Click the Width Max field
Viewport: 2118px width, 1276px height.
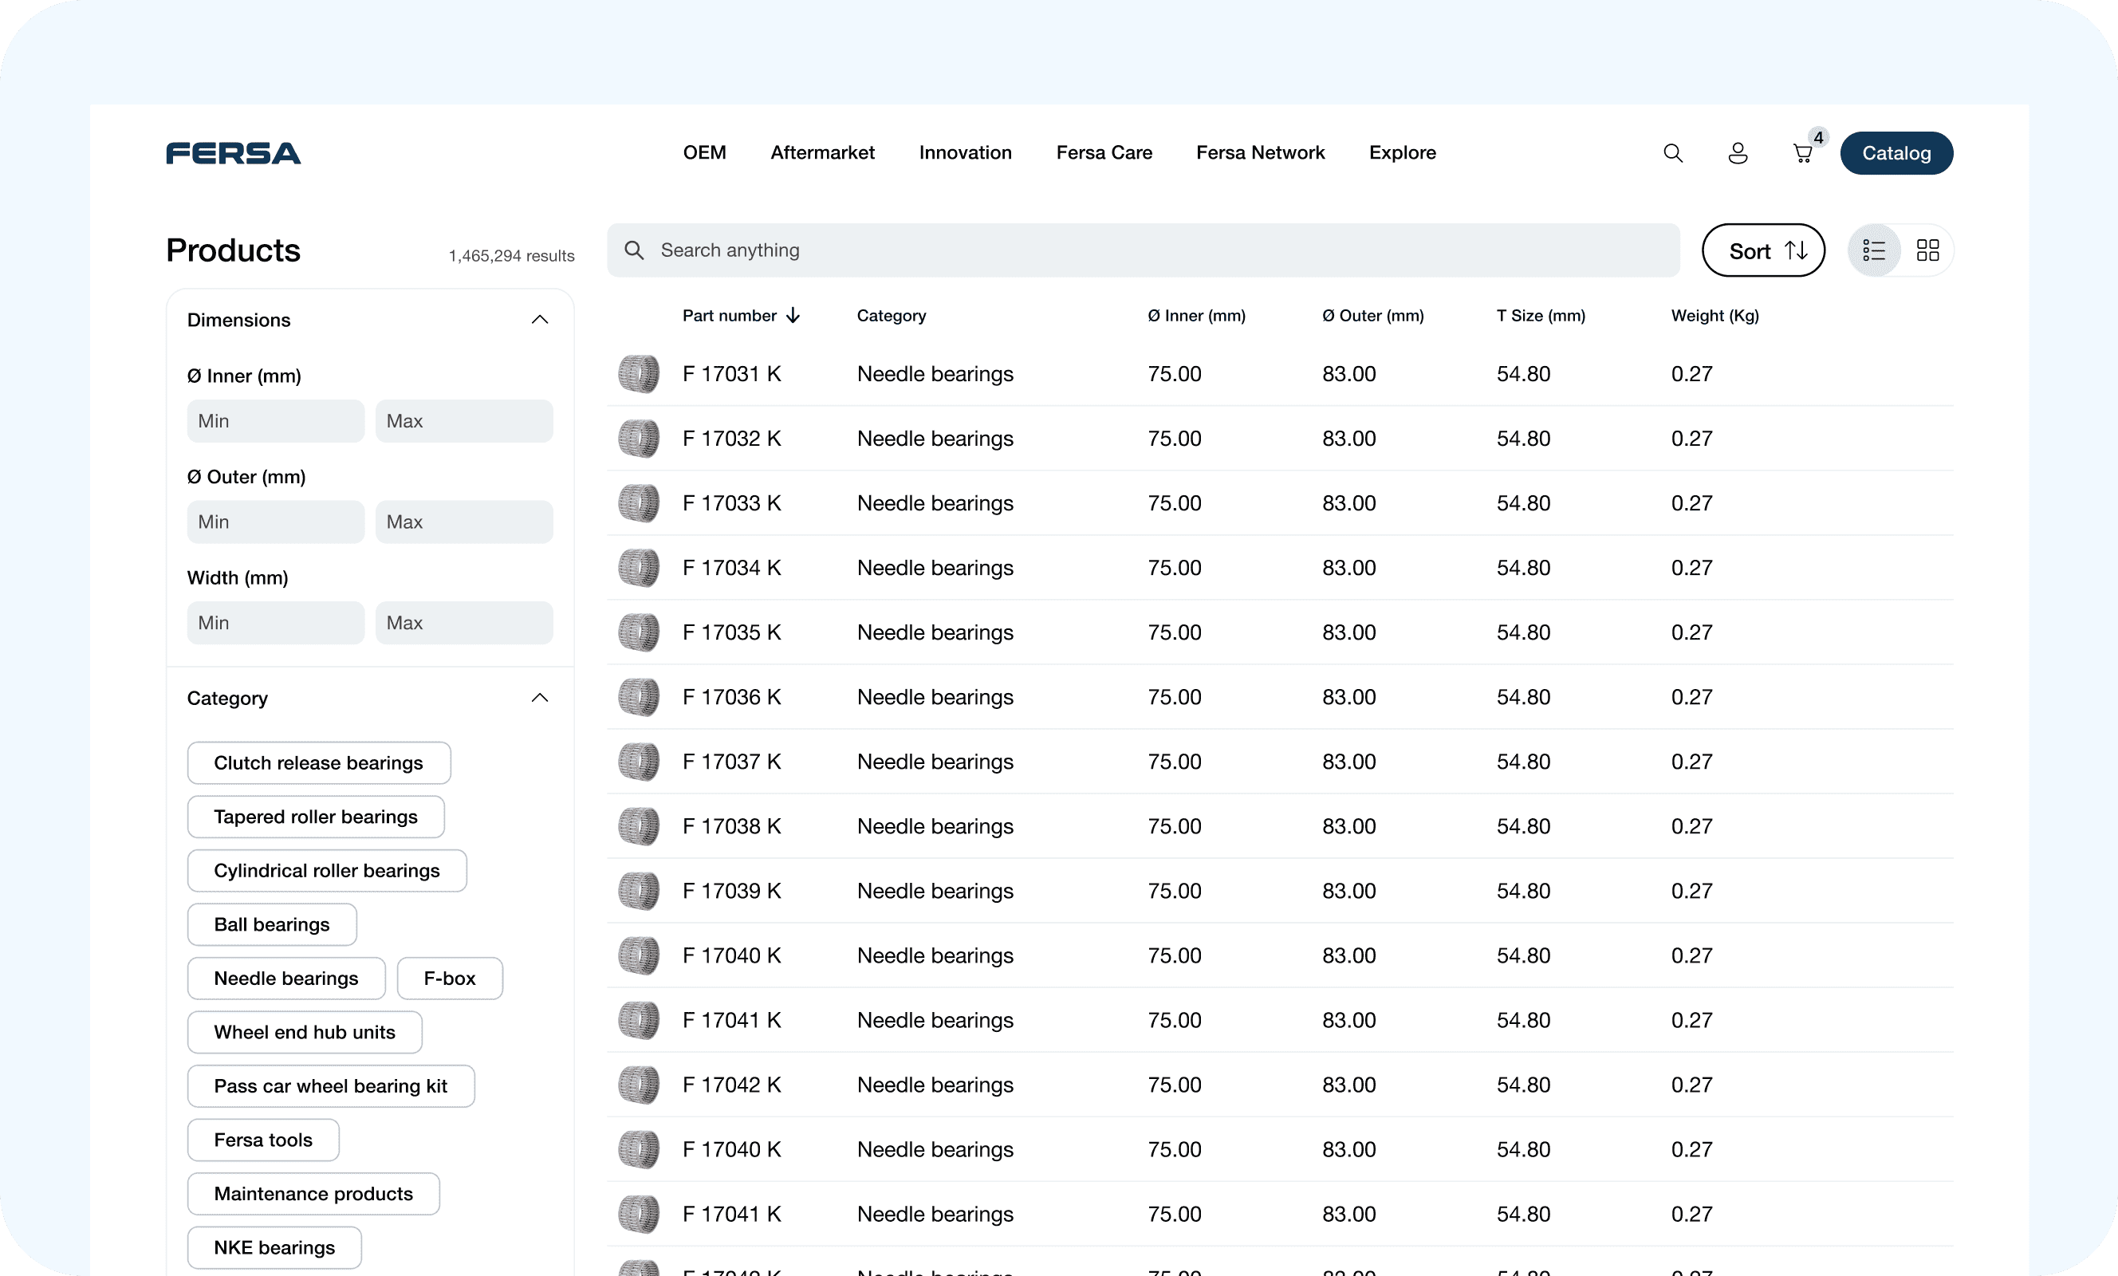(x=464, y=623)
